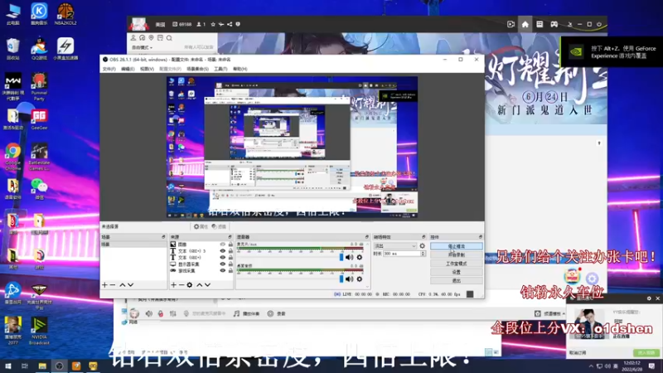Open Windows Start button on taskbar
The height and width of the screenshot is (373, 663).
(7, 366)
